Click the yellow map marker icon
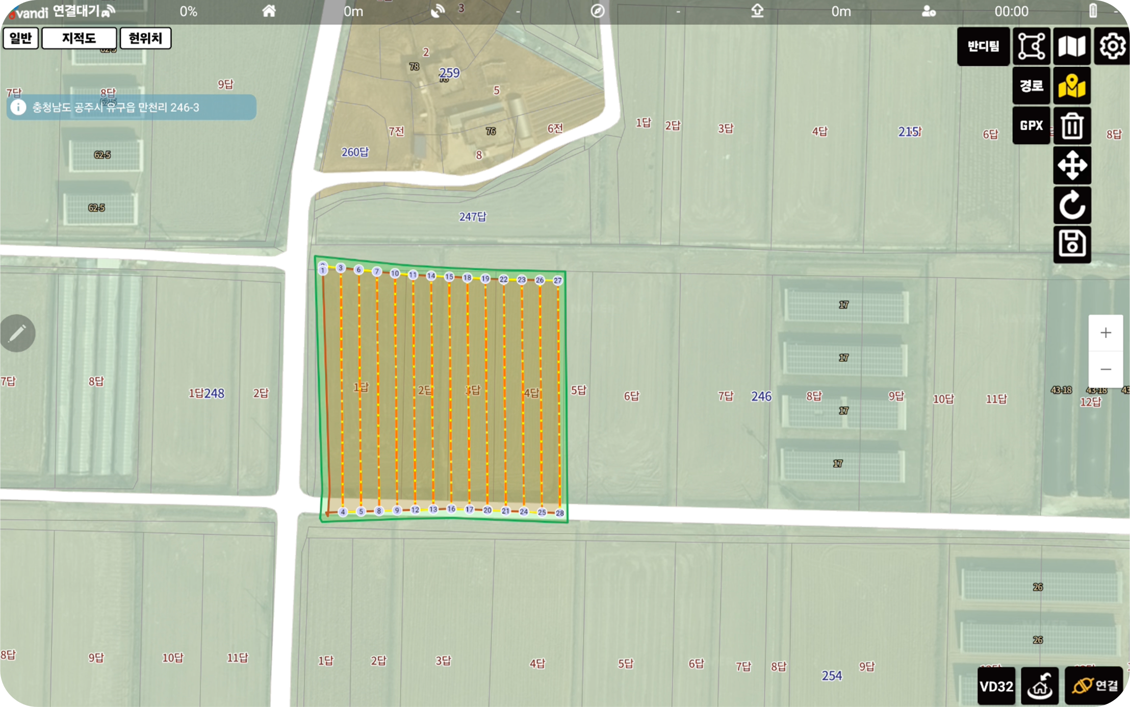The image size is (1130, 707). (x=1072, y=86)
